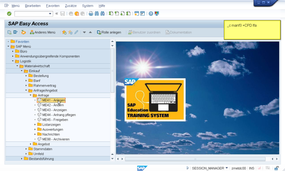Click the collapse command field chevron

[56, 14]
